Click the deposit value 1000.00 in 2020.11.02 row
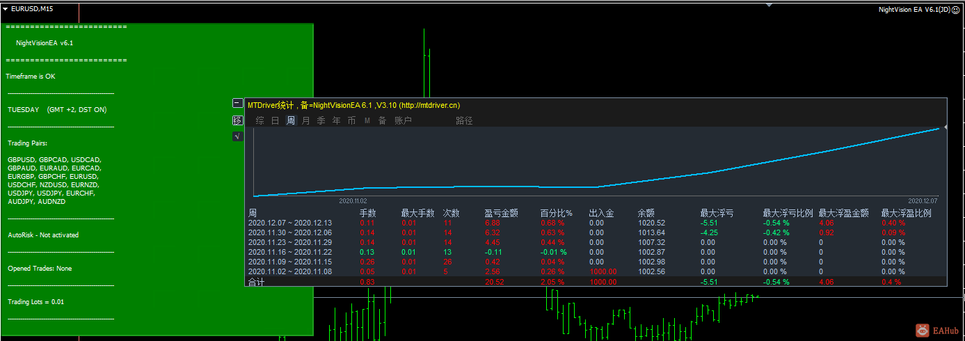 [x=603, y=271]
